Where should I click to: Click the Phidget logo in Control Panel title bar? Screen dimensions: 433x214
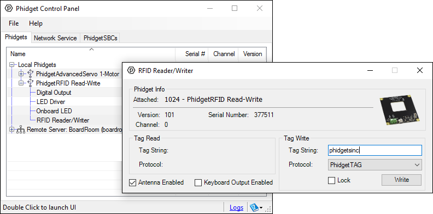click(x=9, y=9)
